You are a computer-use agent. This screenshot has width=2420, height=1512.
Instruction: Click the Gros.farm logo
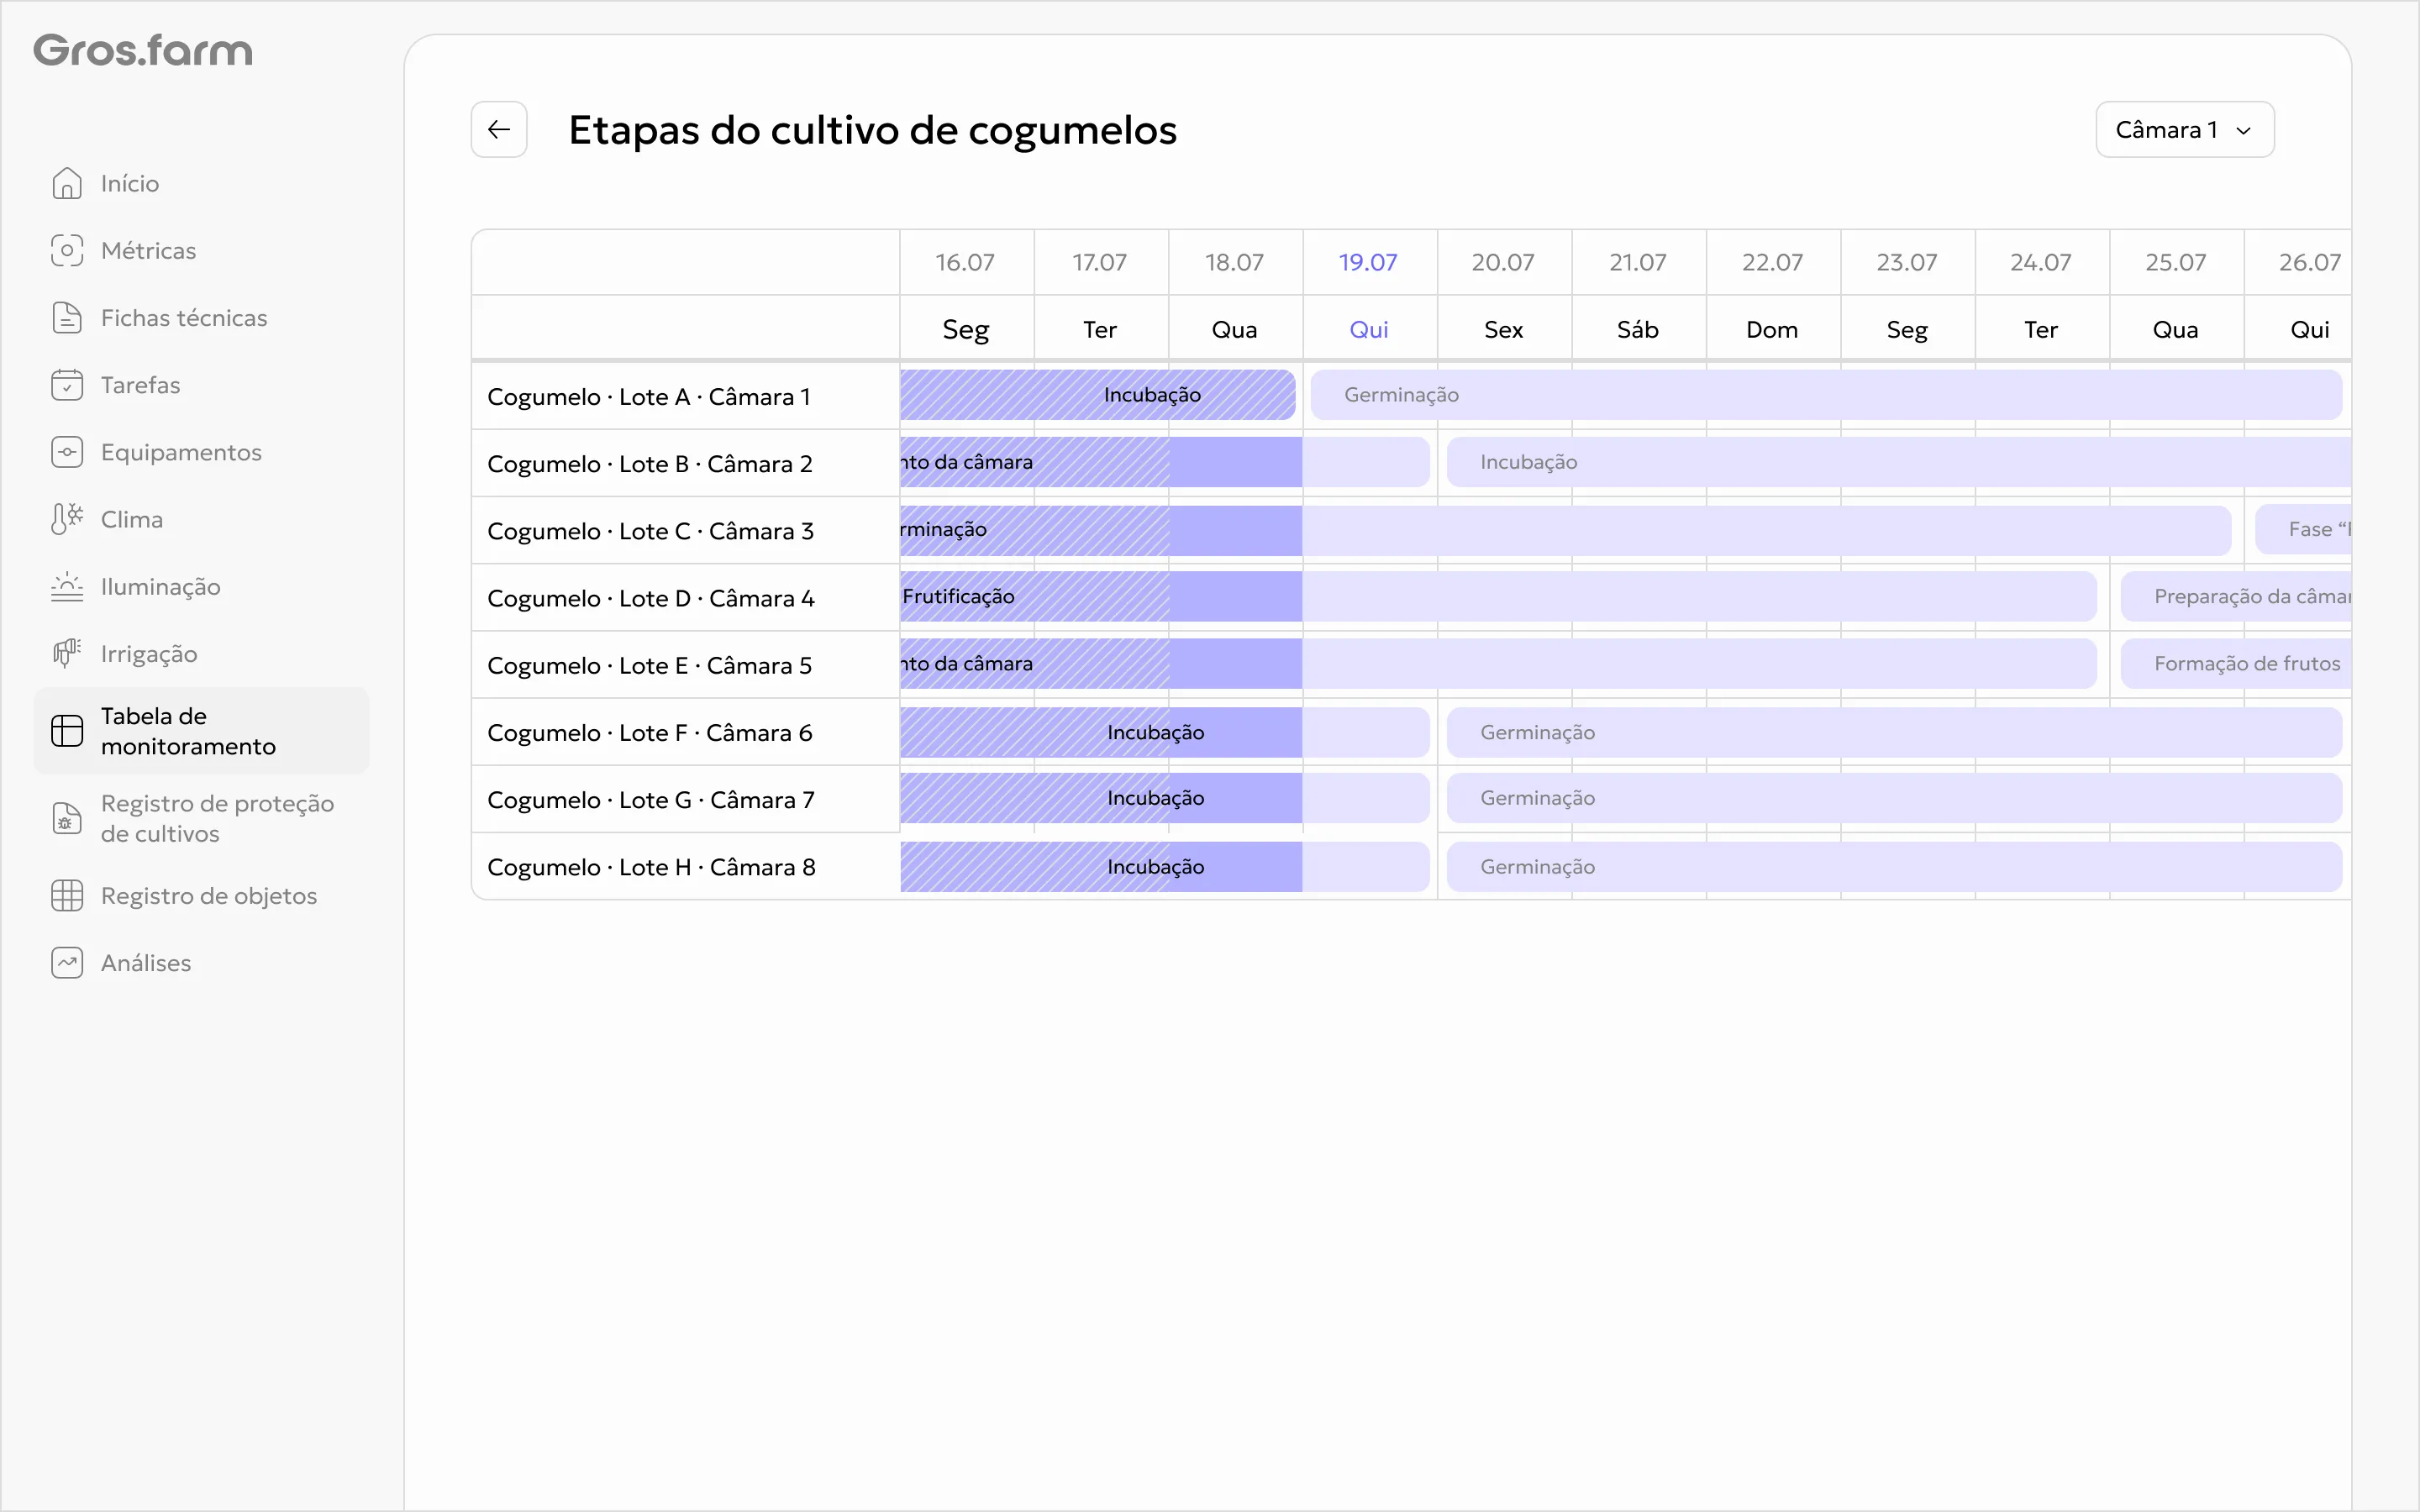(x=143, y=50)
